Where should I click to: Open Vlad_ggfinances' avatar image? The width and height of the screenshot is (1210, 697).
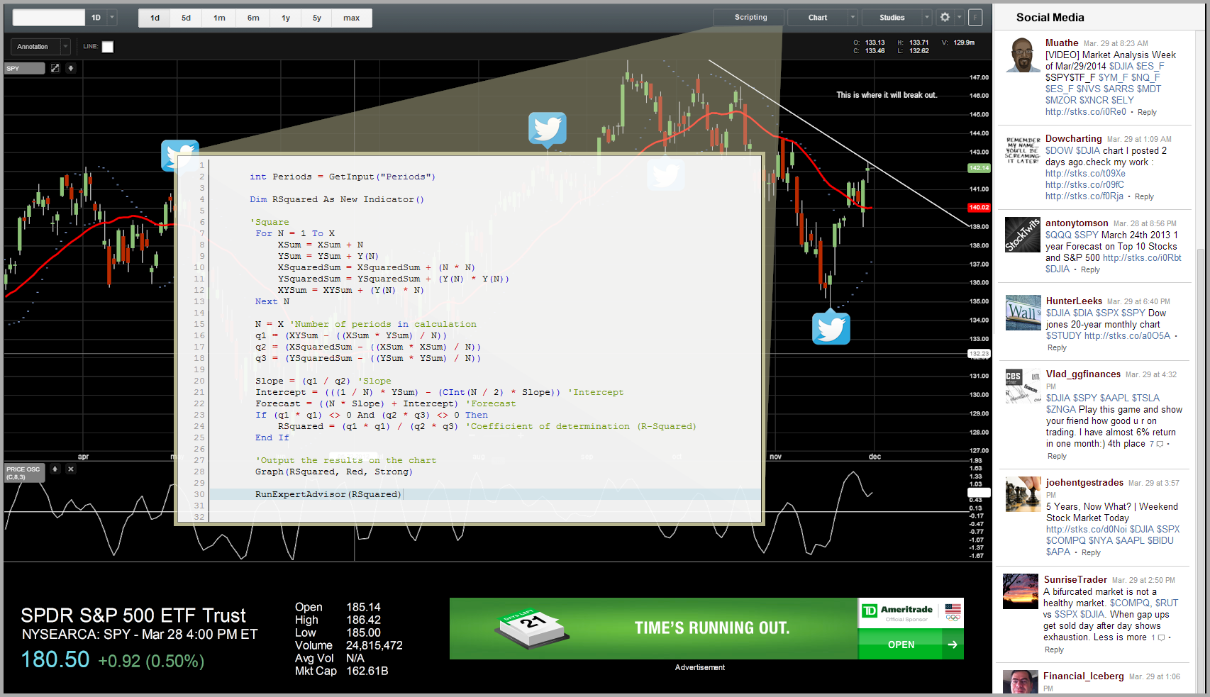tap(1023, 386)
